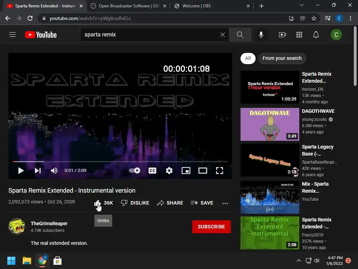Go to YouTube home via logo

[x=41, y=35]
